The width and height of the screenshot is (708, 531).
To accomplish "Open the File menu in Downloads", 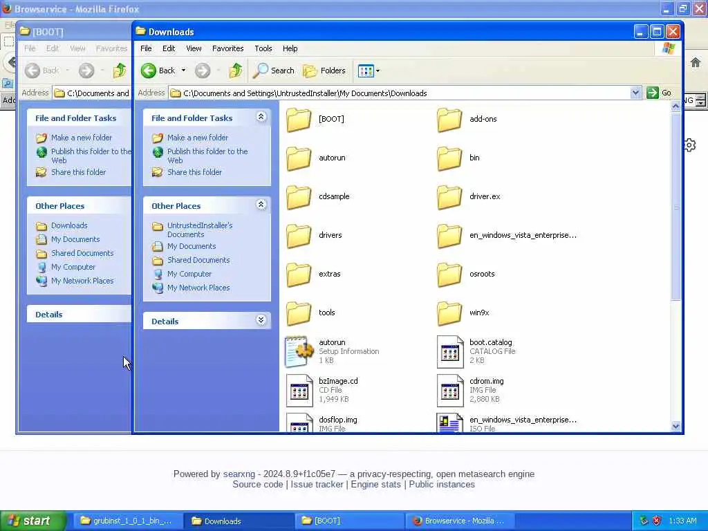I will [x=146, y=48].
